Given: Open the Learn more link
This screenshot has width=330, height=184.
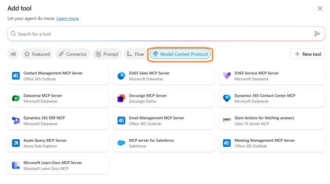Looking at the screenshot, I should [67, 19].
